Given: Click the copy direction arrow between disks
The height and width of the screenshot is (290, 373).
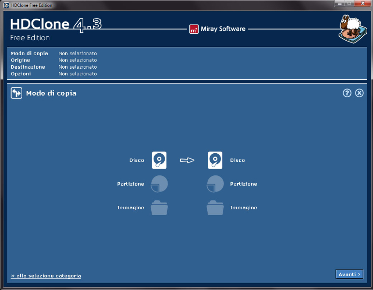Looking at the screenshot, I should 187,160.
